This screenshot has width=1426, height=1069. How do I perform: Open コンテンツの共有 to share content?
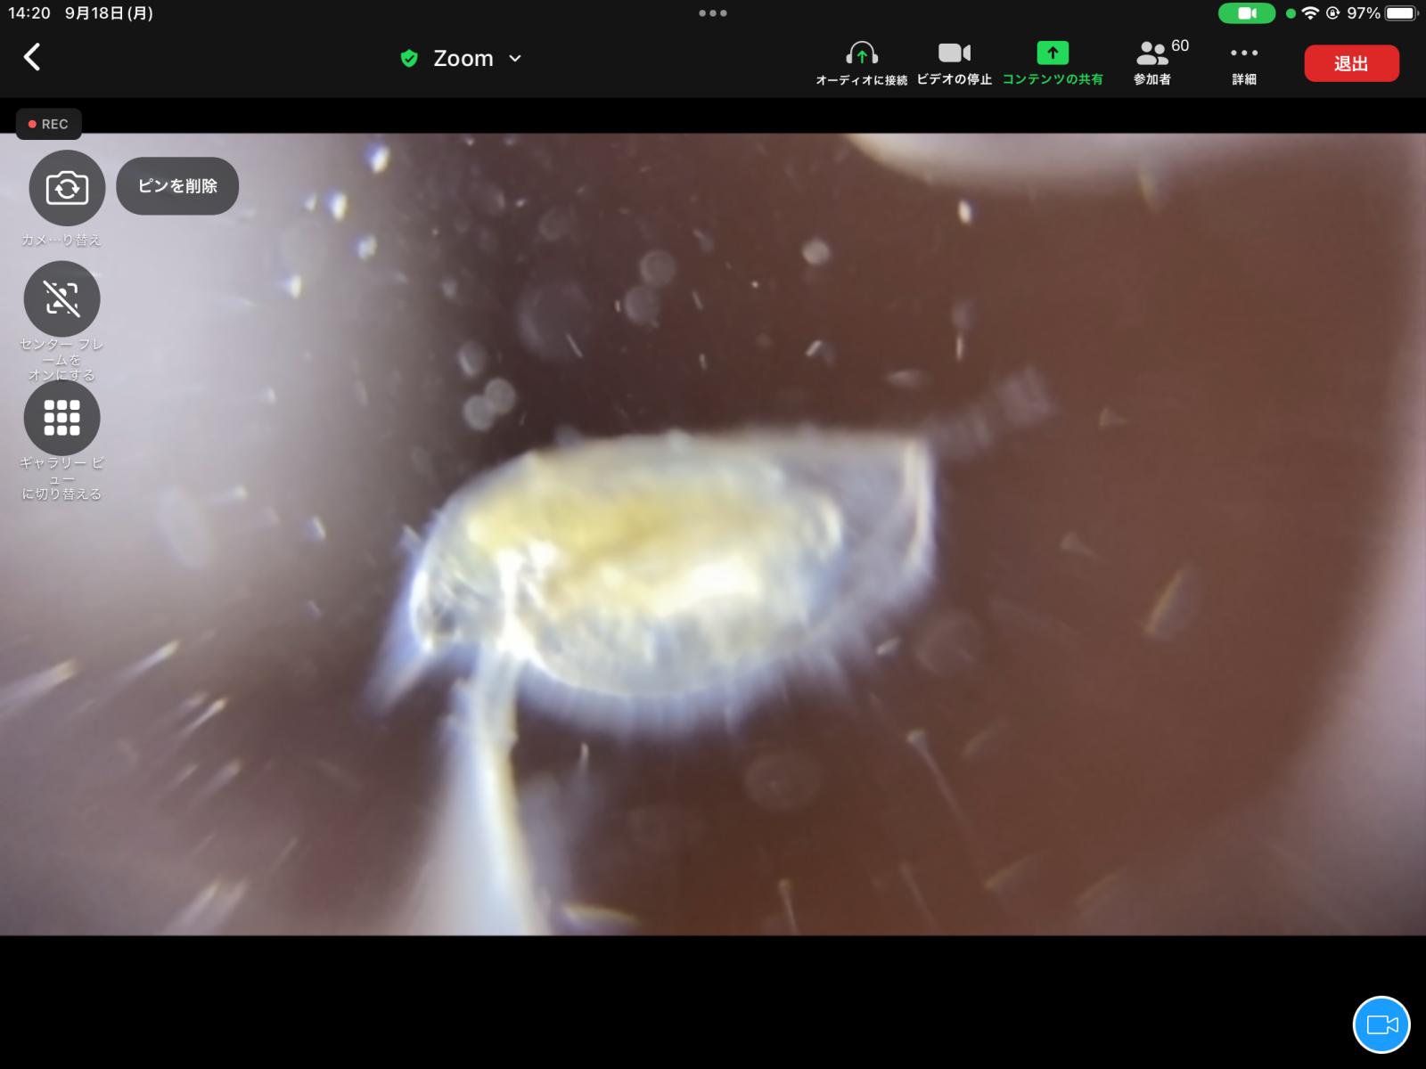pyautogui.click(x=1053, y=62)
